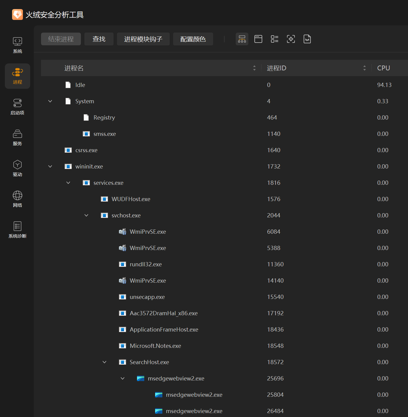Select WmiPrvSE.exe with ID 14140

click(225, 281)
